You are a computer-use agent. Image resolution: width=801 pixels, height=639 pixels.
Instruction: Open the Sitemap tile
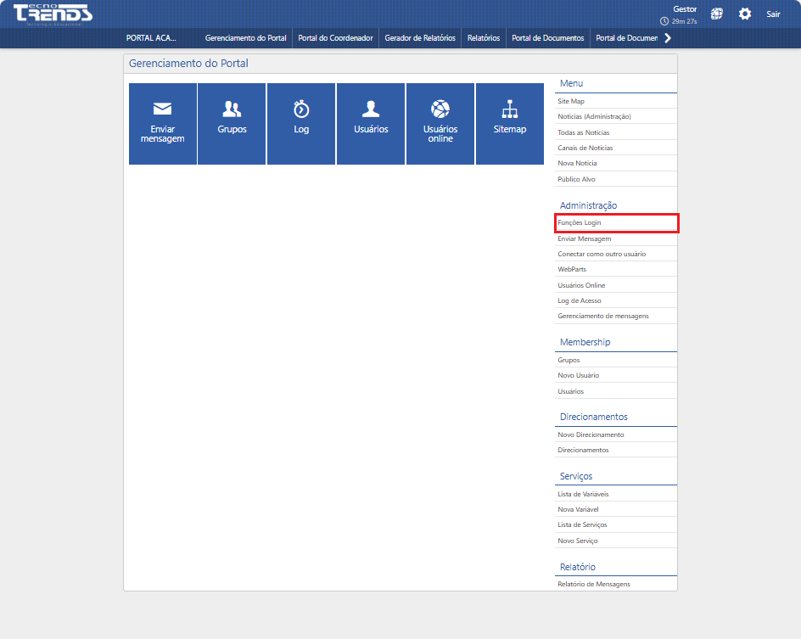coord(509,124)
